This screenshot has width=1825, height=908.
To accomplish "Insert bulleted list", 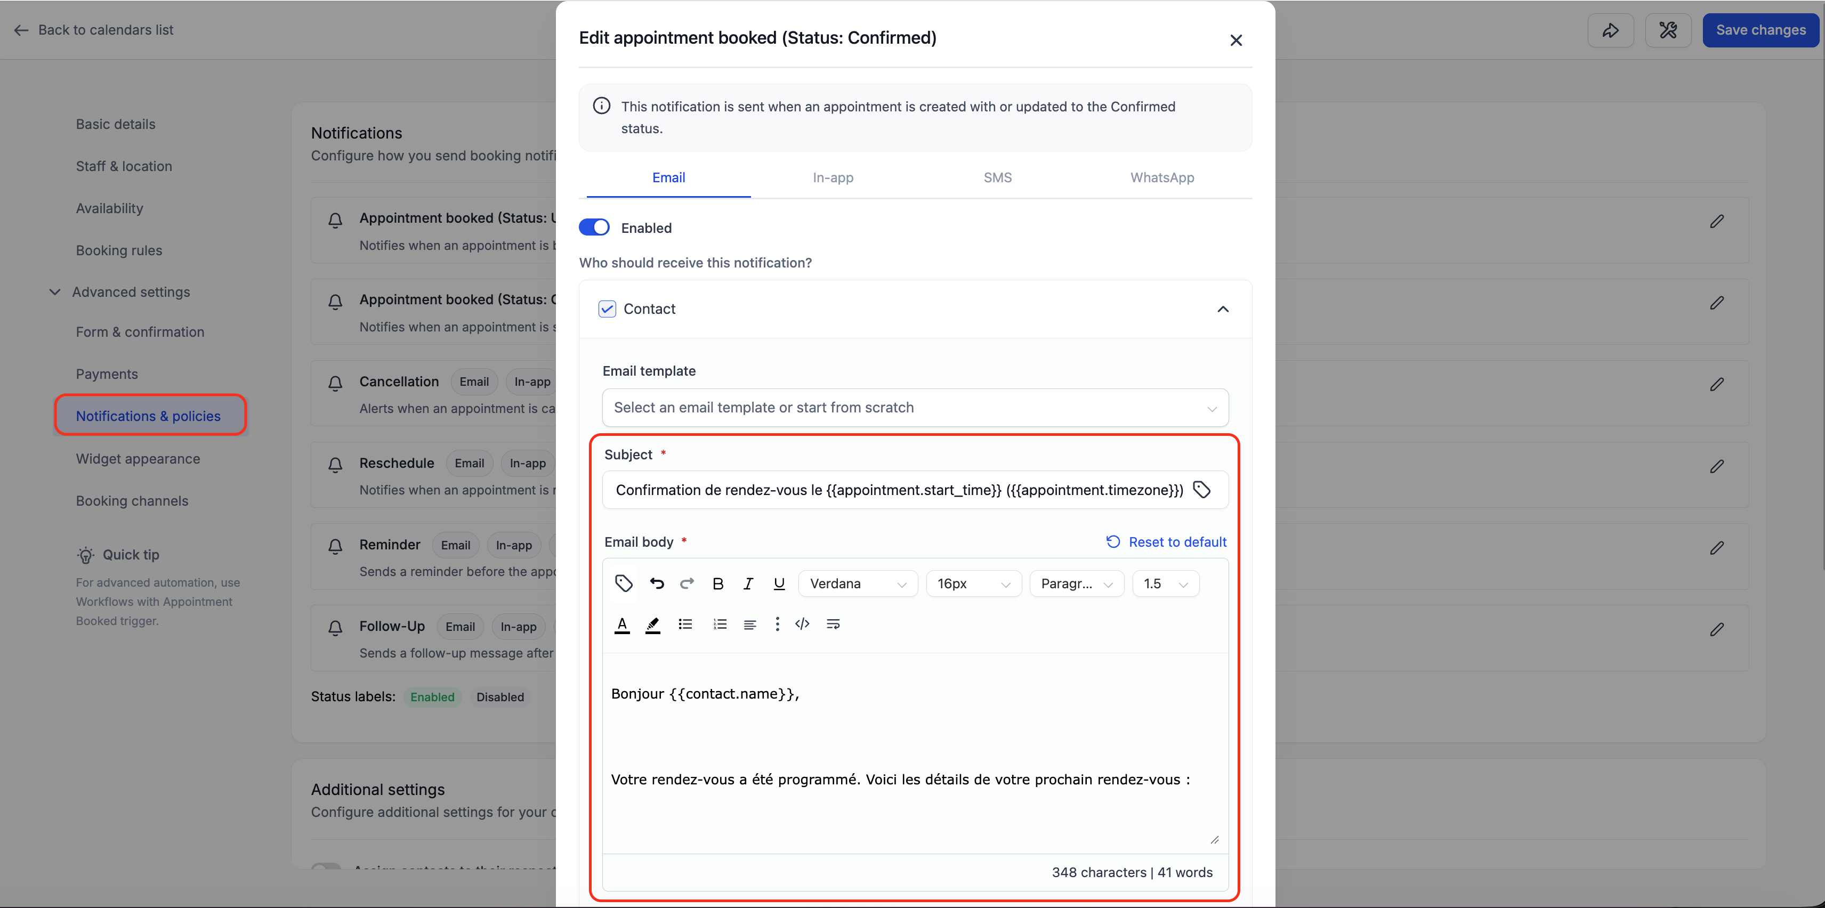I will 685,624.
